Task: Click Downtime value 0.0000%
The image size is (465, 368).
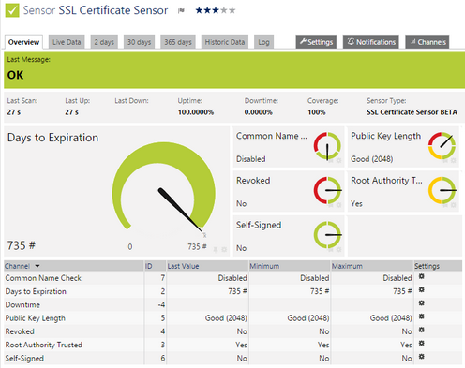Action: point(259,112)
